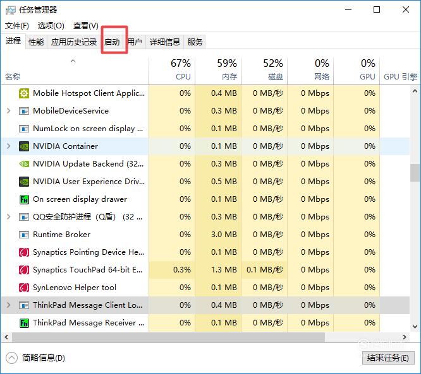Screen dimensions: 421x374
Task: Click the horizontal scrollbar right arrow
Action: point(405,337)
